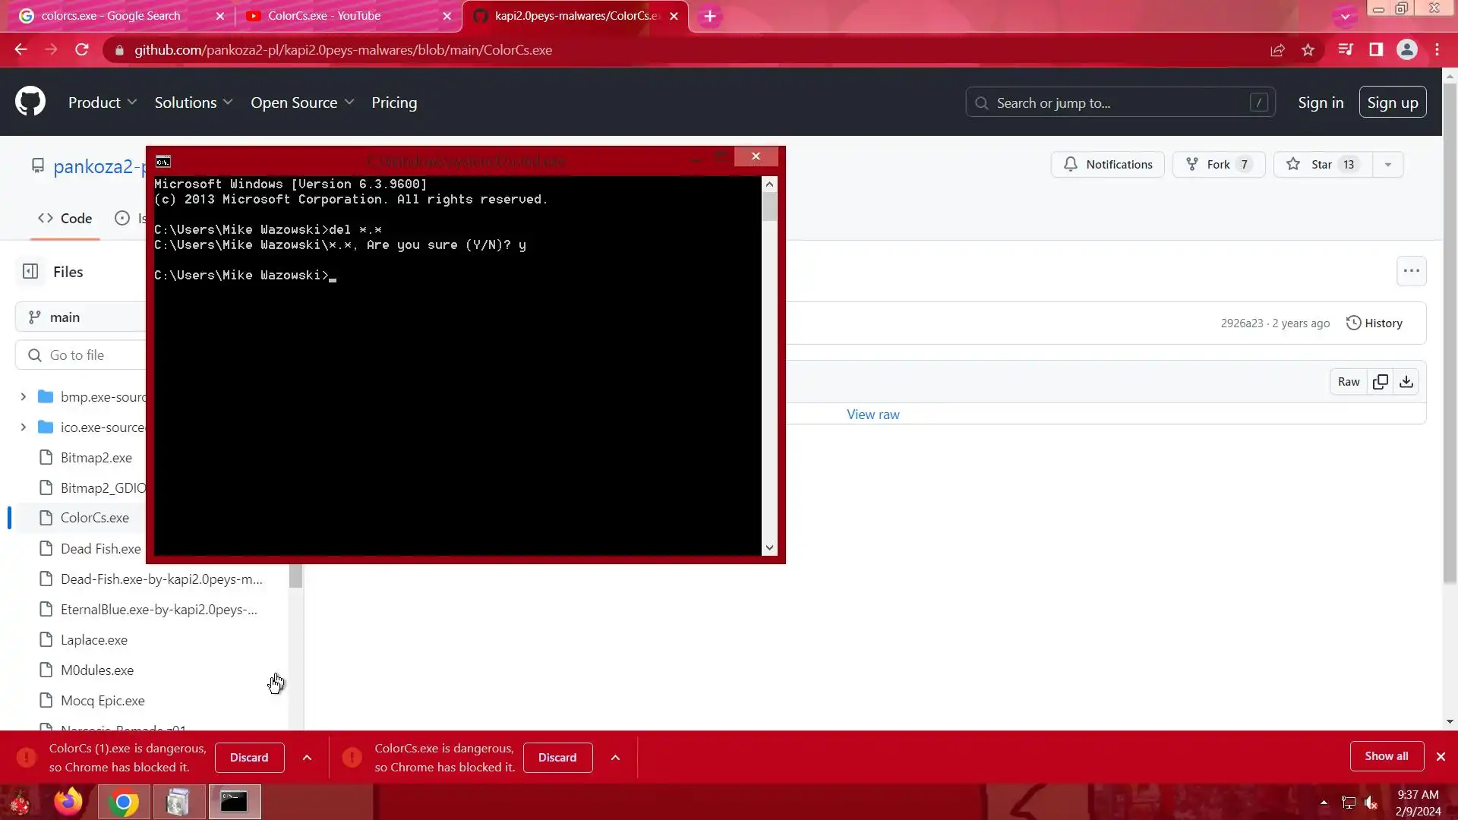The image size is (1458, 820).
Task: Expand options for ColorCs (1).exe download
Action: pos(307,758)
